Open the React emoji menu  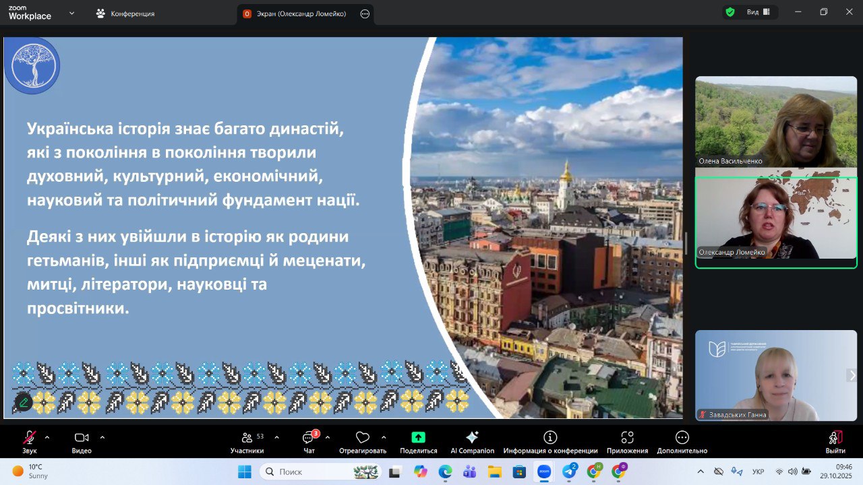363,442
